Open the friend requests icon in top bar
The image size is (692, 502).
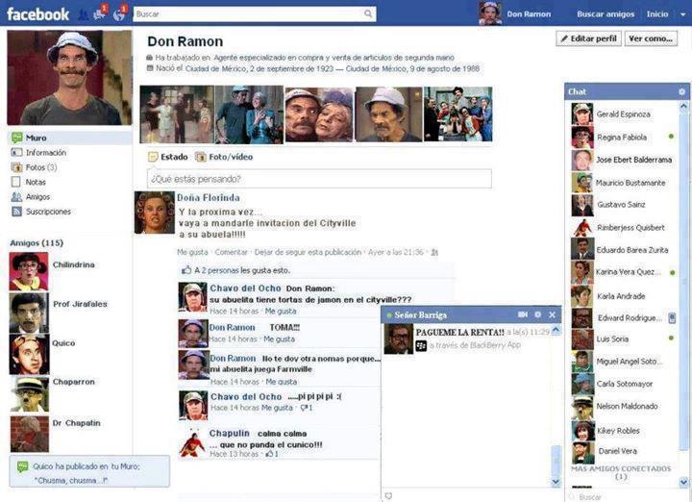(83, 15)
